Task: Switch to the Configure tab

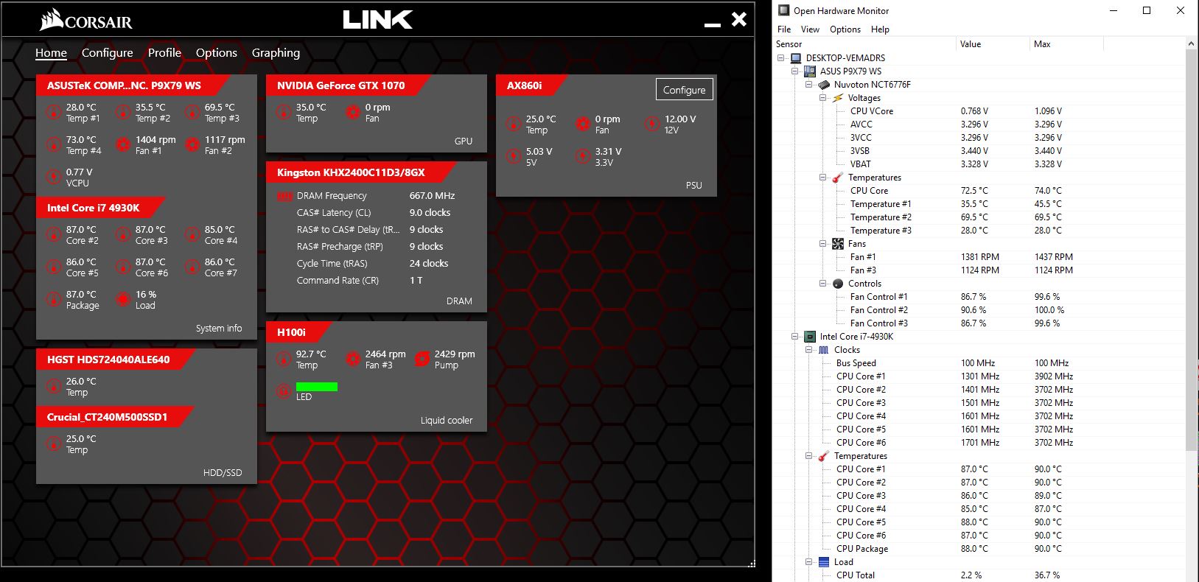Action: (108, 52)
